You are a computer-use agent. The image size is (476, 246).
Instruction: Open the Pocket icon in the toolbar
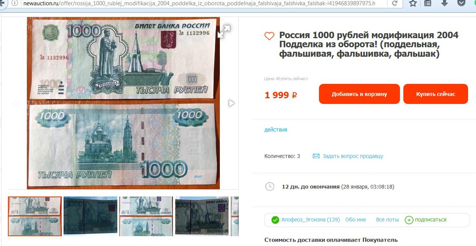(x=461, y=3)
